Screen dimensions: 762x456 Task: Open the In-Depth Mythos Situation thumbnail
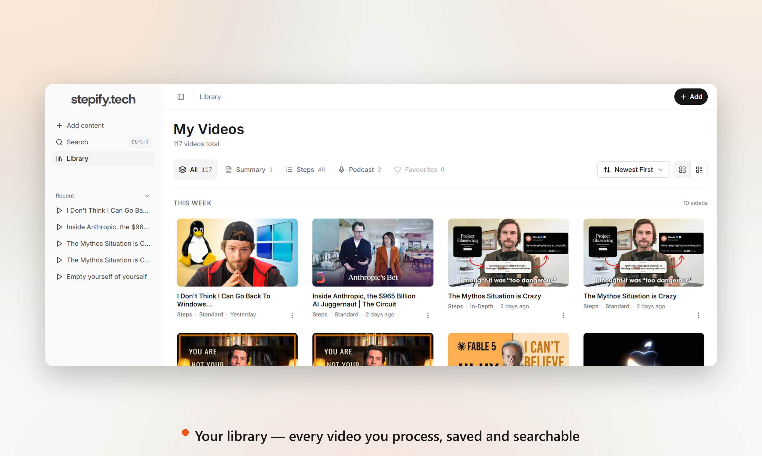pyautogui.click(x=508, y=253)
